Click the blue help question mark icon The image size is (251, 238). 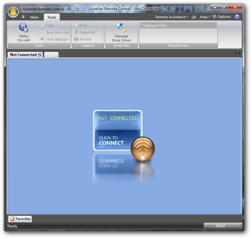237,17
